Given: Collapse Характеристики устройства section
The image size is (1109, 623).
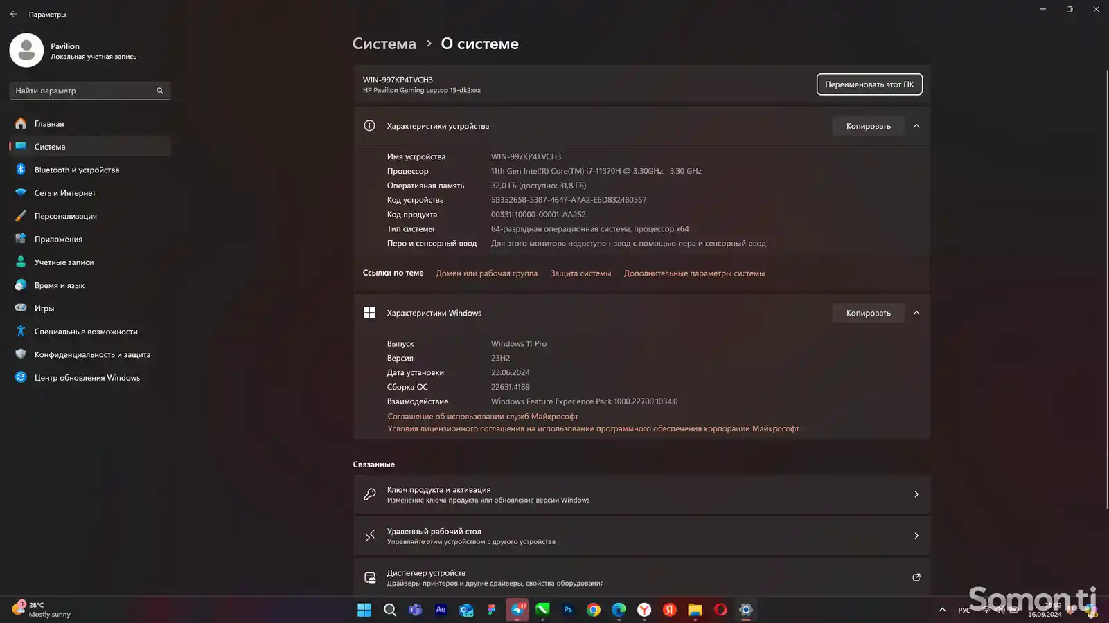Looking at the screenshot, I should click(916, 126).
